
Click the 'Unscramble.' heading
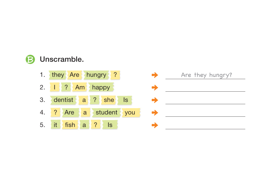62,59
